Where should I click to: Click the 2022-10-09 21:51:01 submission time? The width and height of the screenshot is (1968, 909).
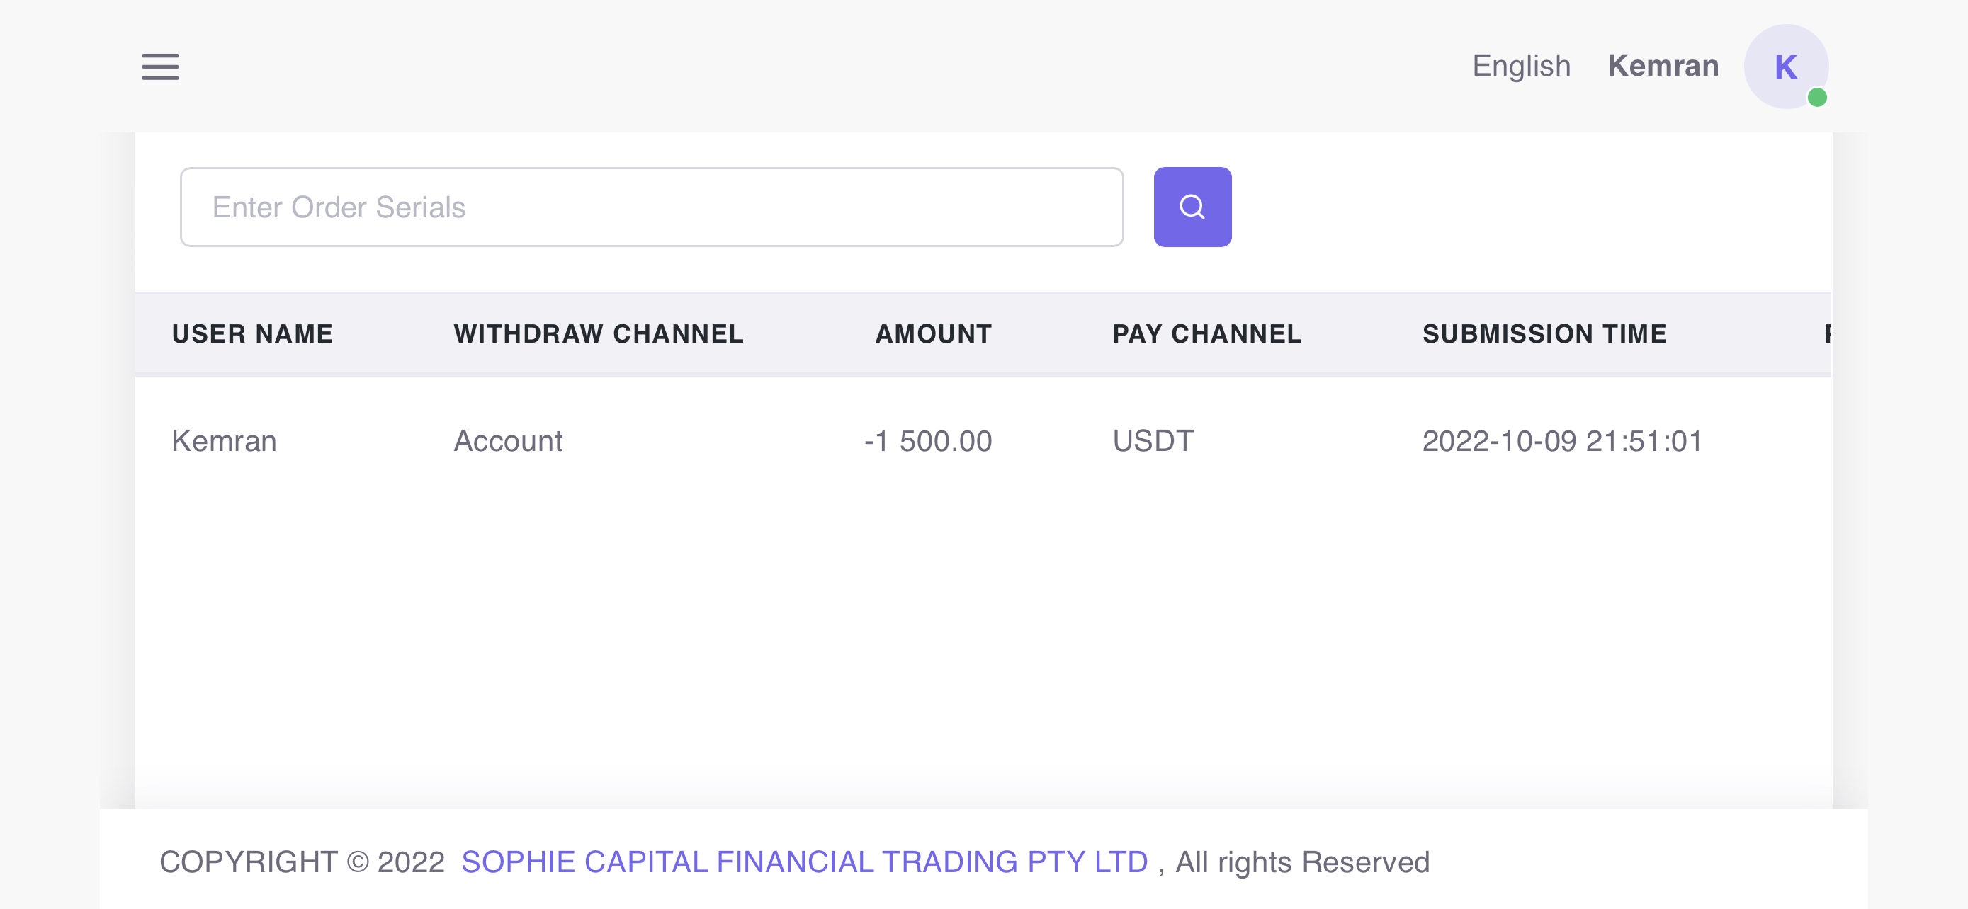[1561, 441]
